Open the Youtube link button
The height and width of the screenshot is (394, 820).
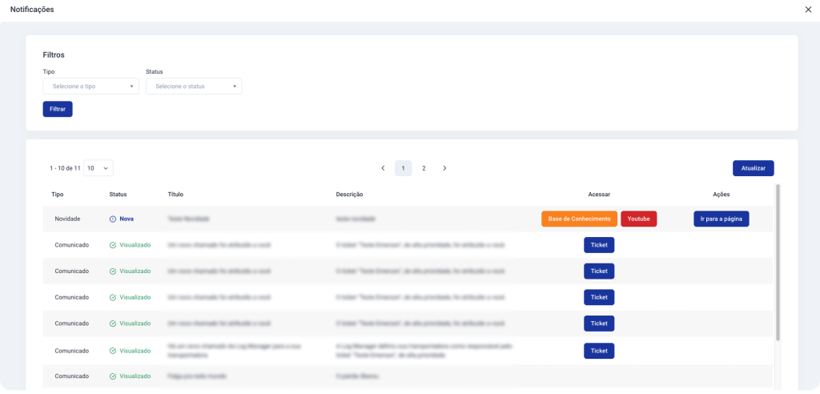(638, 219)
